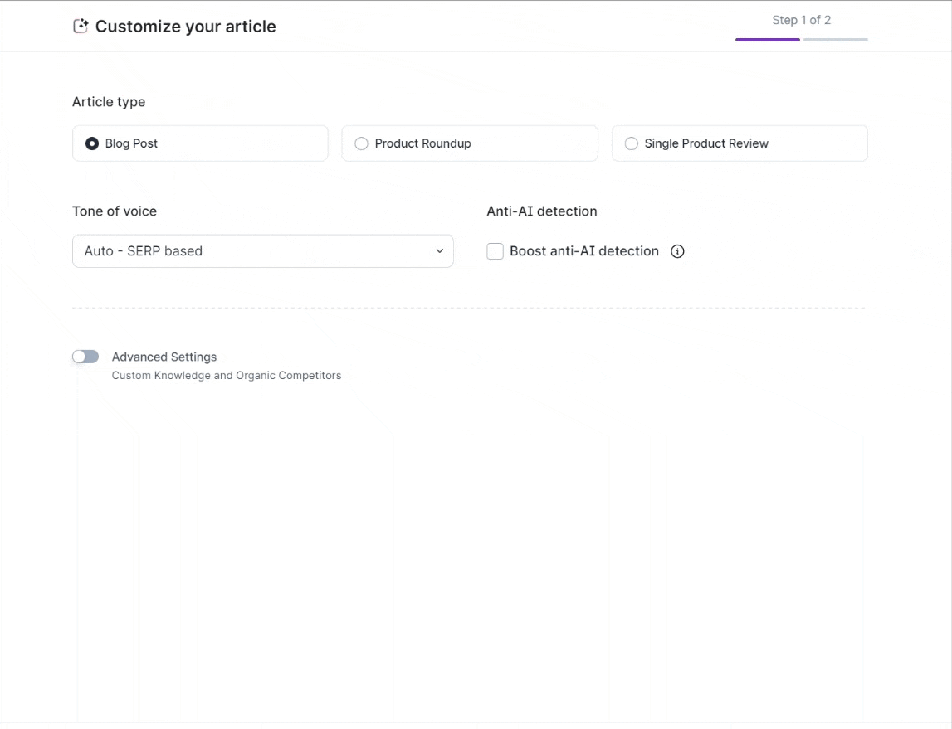The image size is (952, 729).
Task: Select the Blog Post radio circle
Action: 92,143
